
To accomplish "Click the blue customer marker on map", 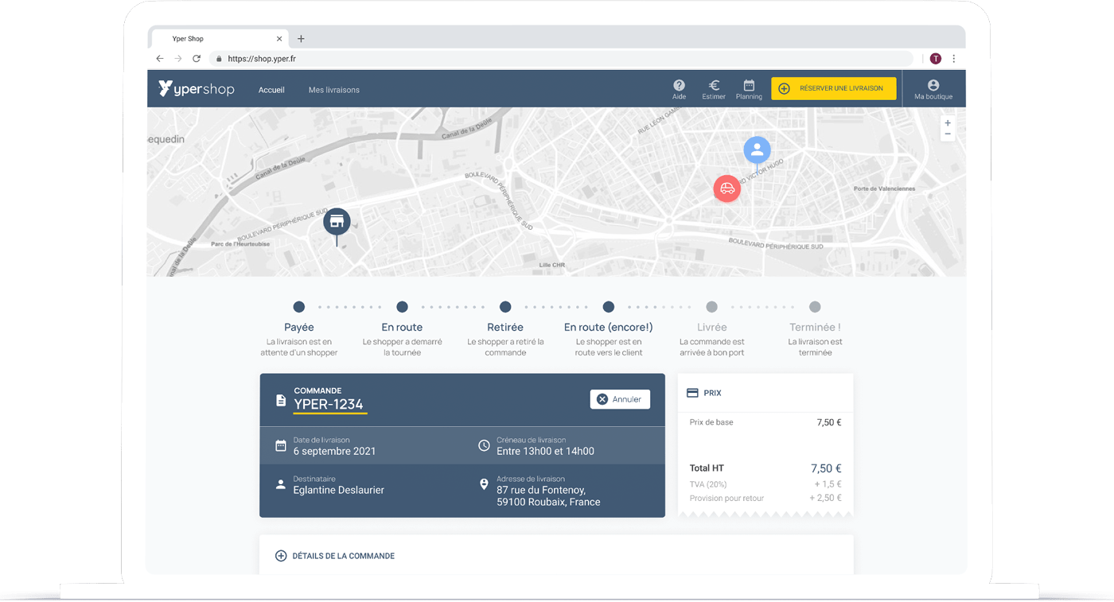I will click(x=757, y=150).
